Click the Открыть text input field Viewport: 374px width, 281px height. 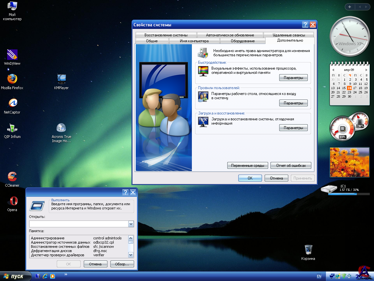coord(79,224)
